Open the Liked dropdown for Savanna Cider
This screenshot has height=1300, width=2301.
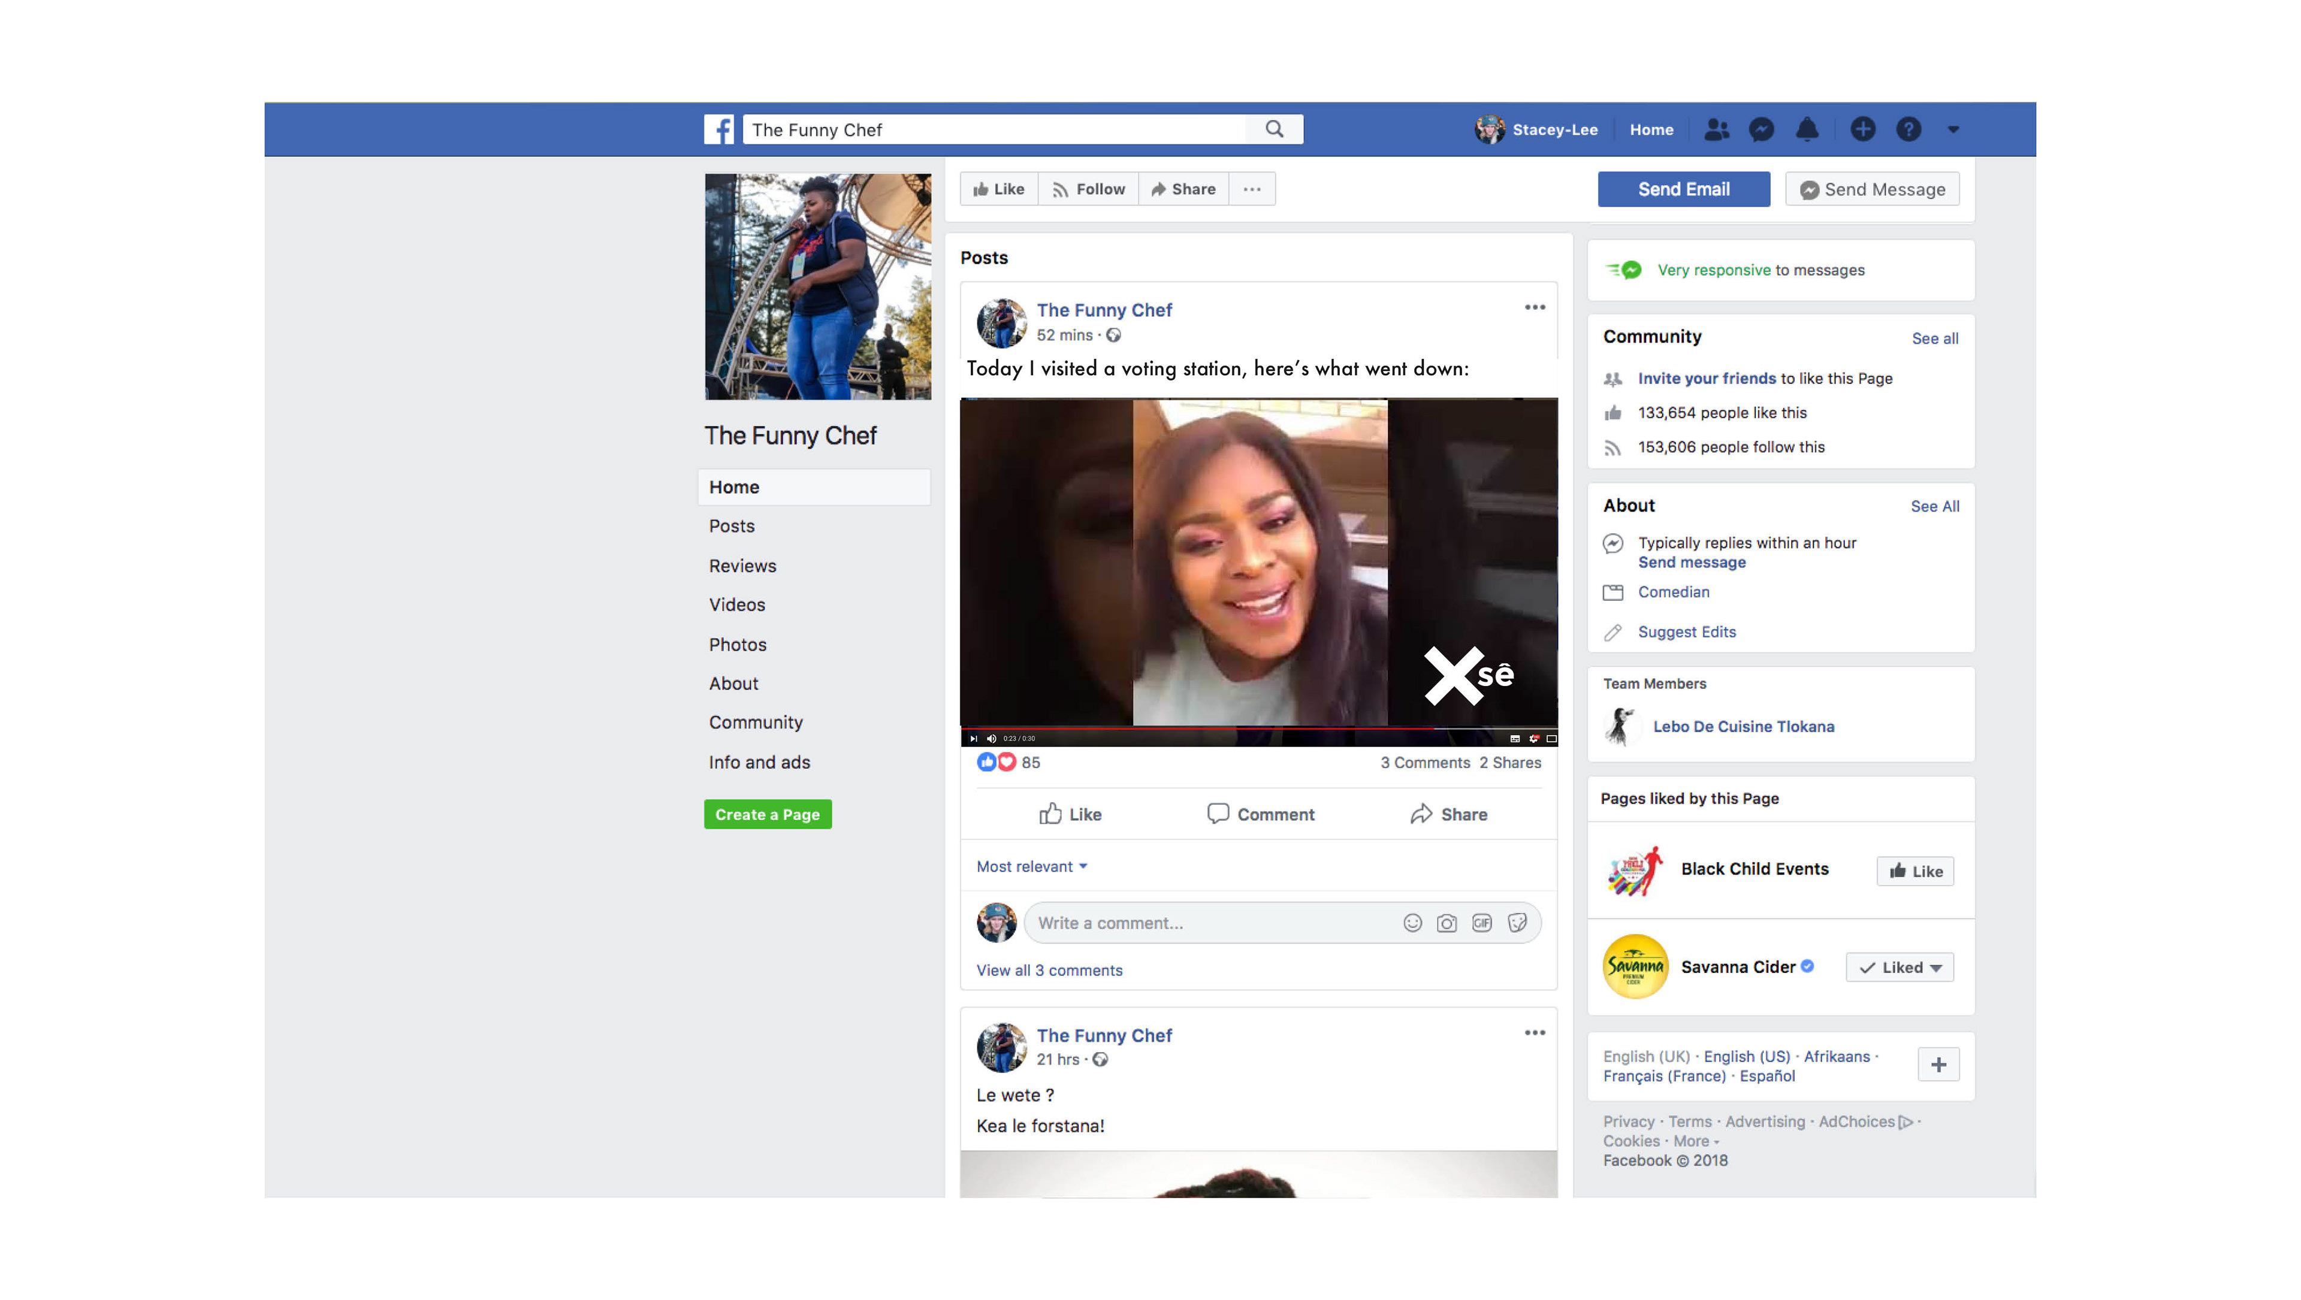click(1900, 968)
